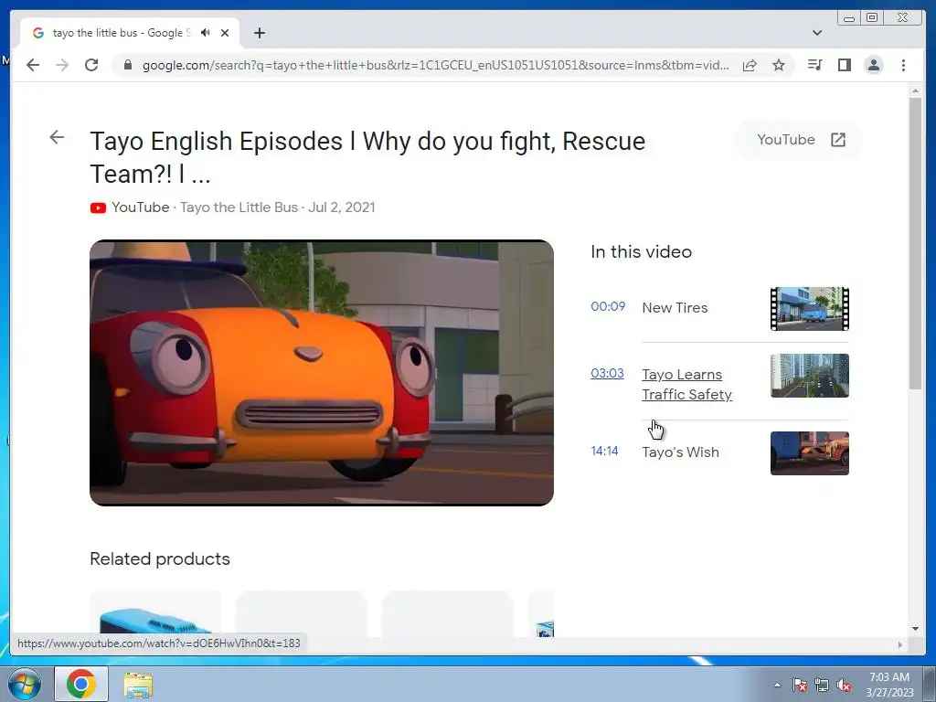936x702 pixels.
Task: Open the Chrome profile avatar
Action: 873,65
